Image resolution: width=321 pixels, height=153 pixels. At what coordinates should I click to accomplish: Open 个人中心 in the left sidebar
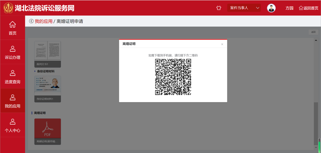(x=12, y=125)
